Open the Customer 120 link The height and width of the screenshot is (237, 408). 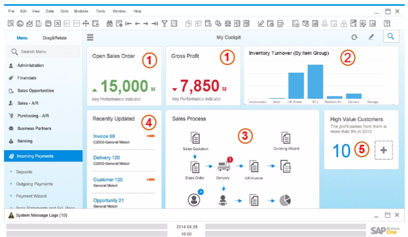point(108,179)
